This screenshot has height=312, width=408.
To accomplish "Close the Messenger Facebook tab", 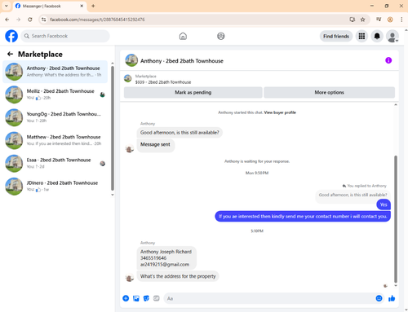I will [82, 6].
